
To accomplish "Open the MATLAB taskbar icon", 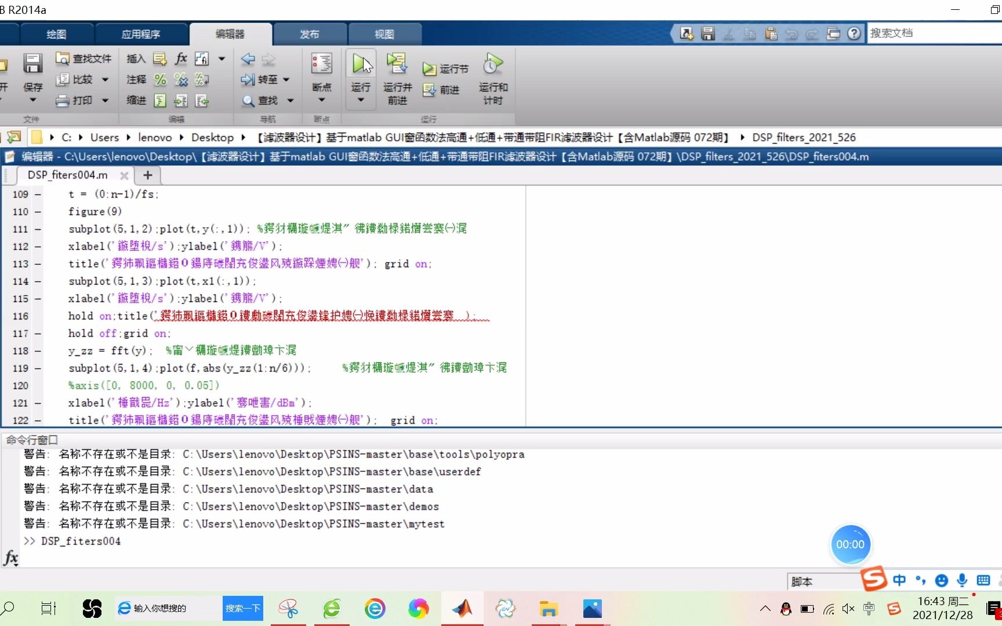I will [x=462, y=609].
